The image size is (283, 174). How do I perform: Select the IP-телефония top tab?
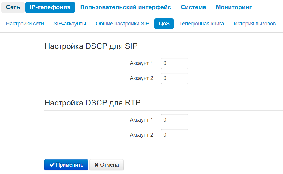pyautogui.click(x=50, y=7)
